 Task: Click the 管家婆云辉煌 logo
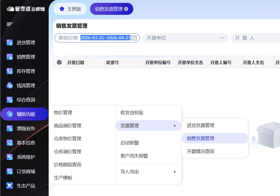[26, 9]
